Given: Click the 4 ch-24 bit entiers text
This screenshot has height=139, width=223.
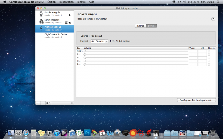Looking at the screenshot, I should pos(120,41).
